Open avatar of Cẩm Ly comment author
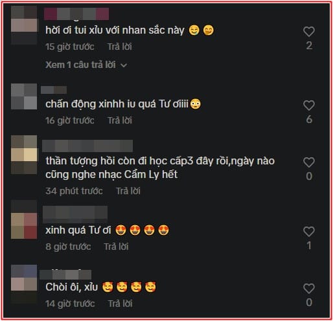 [24, 155]
